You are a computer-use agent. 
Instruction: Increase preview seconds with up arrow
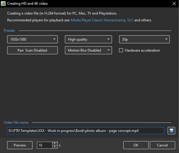click(x=55, y=144)
